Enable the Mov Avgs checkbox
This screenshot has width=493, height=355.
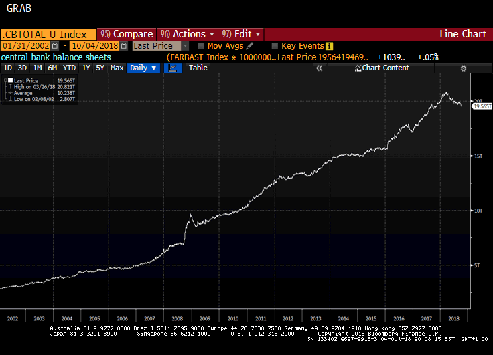pyautogui.click(x=200, y=46)
